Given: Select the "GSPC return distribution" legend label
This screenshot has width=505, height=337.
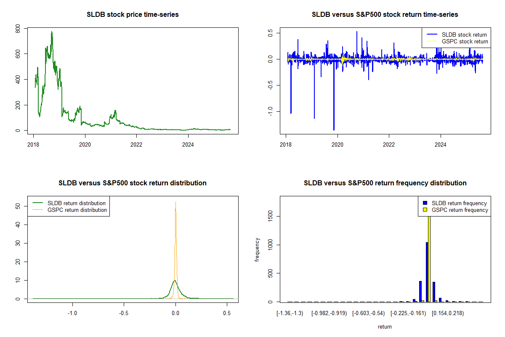Looking at the screenshot, I should 77,210.
